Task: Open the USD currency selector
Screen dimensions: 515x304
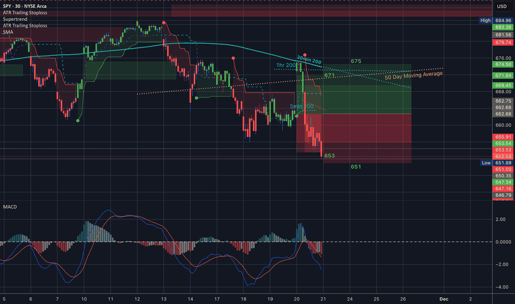Action: [502, 7]
